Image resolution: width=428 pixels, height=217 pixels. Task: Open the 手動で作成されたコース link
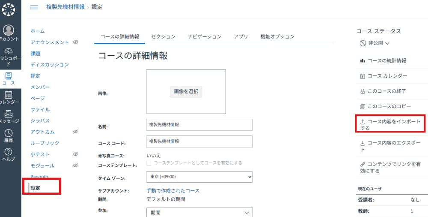click(x=173, y=190)
